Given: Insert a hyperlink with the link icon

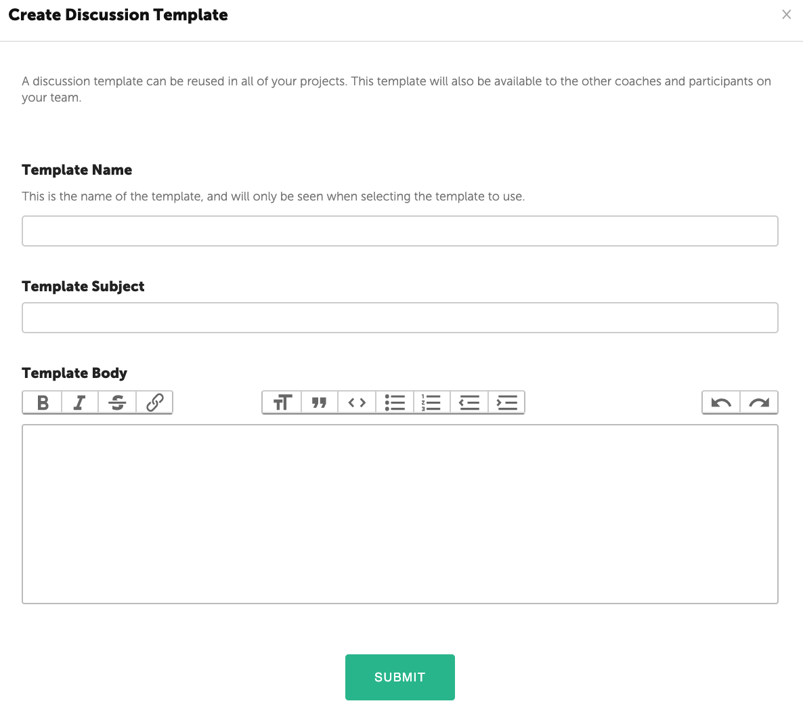Looking at the screenshot, I should 154,402.
